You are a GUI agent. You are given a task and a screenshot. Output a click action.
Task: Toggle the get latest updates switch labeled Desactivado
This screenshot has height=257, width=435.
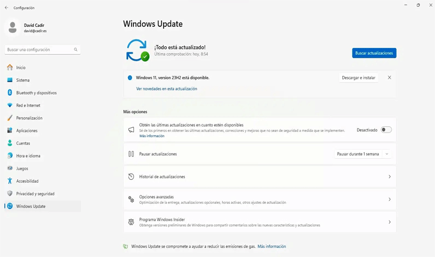386,130
